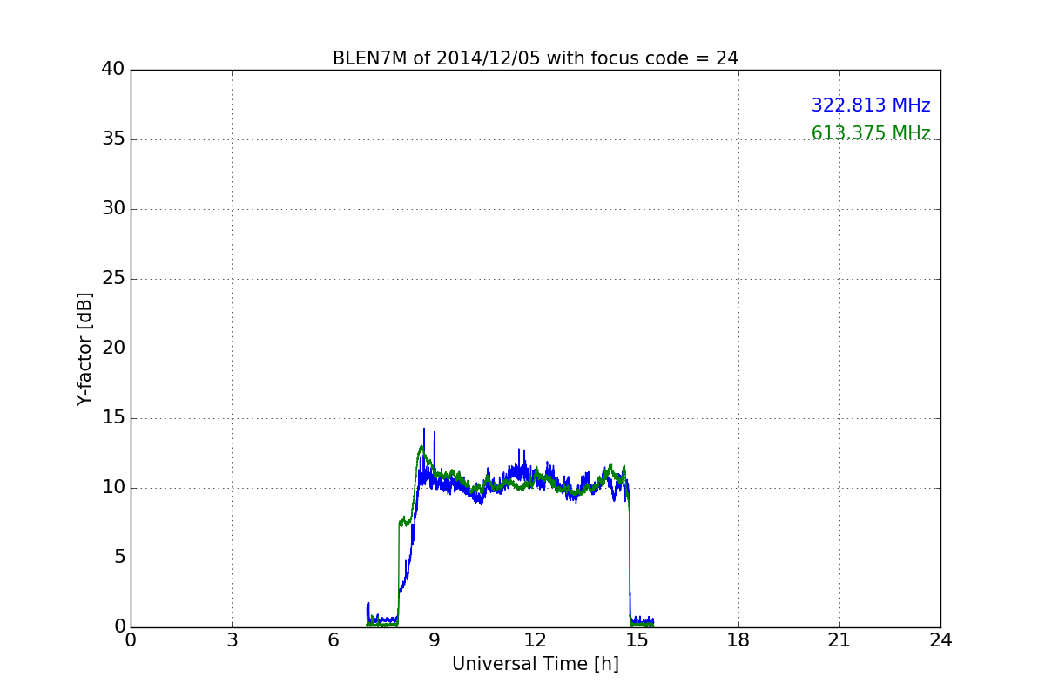
Task: Click the x-axis tick label "18"
Action: click(x=738, y=640)
